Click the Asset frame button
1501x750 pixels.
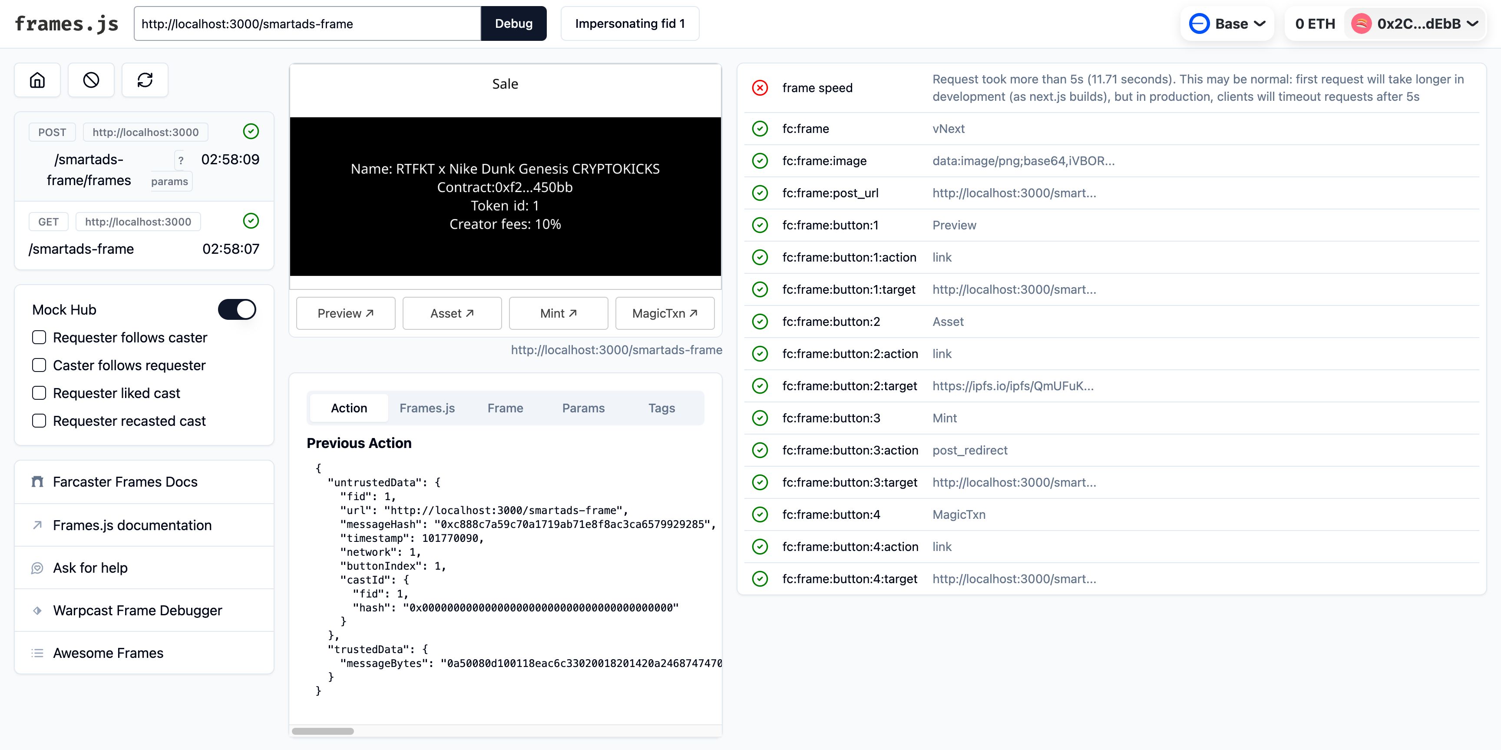pyautogui.click(x=452, y=314)
